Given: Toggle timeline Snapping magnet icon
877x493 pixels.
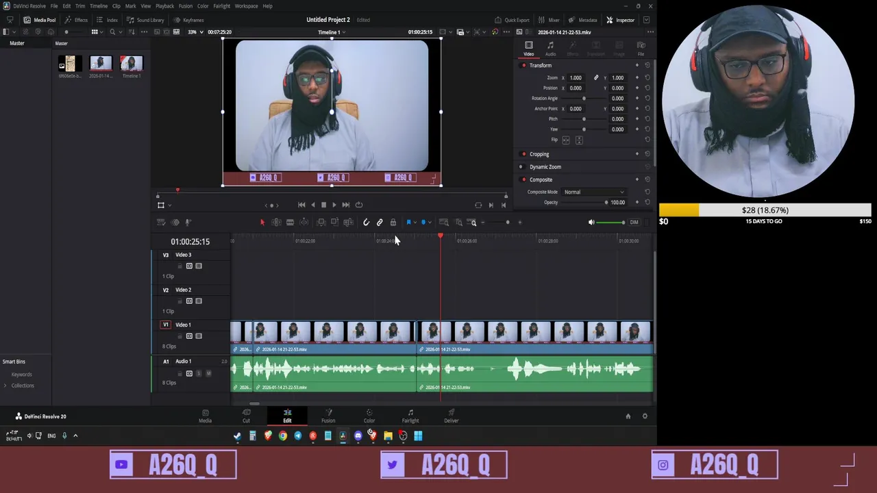Looking at the screenshot, I should 366,223.
